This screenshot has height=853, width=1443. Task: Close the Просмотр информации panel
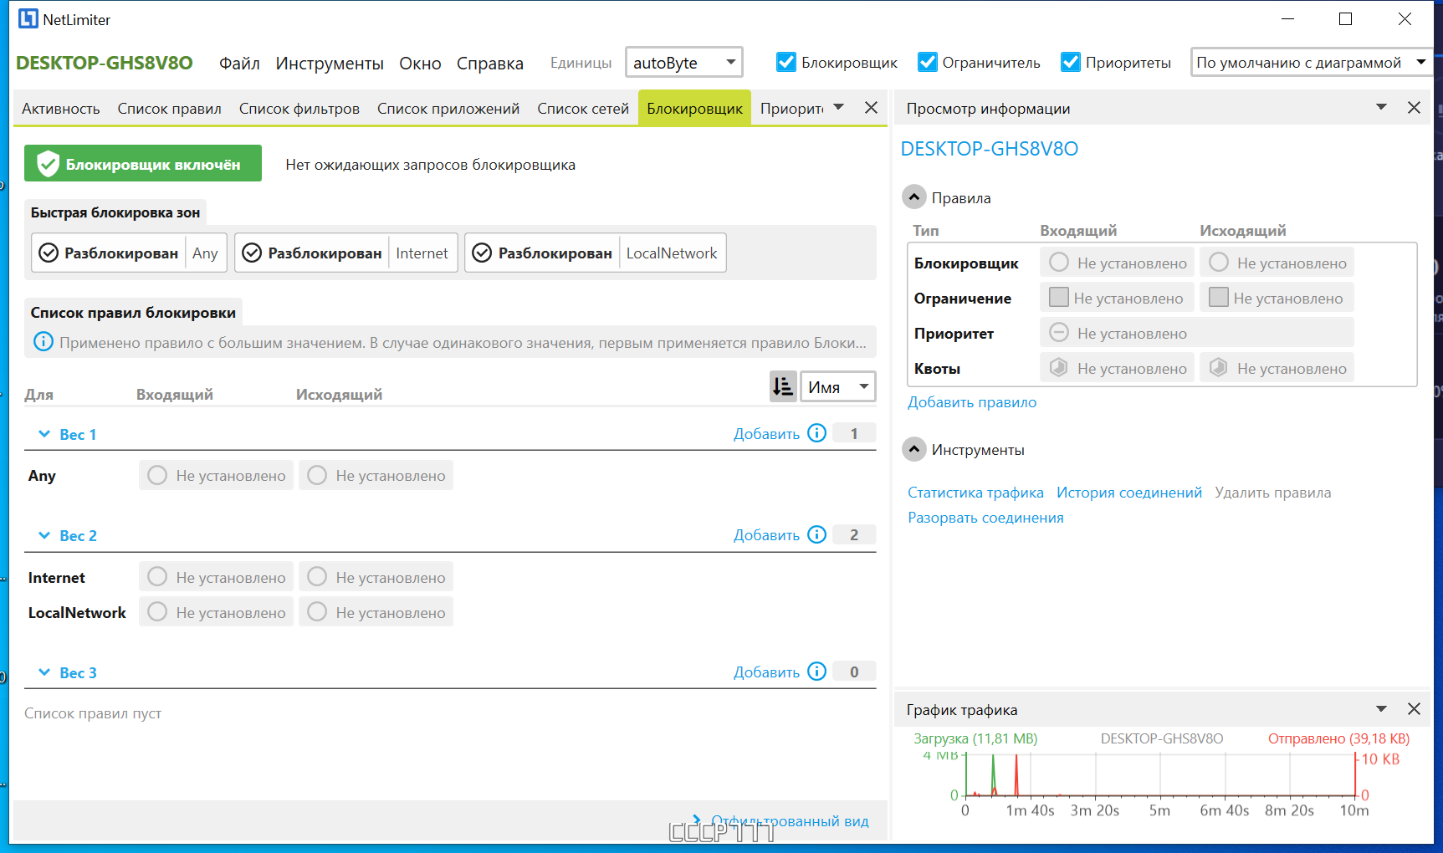(x=1414, y=107)
